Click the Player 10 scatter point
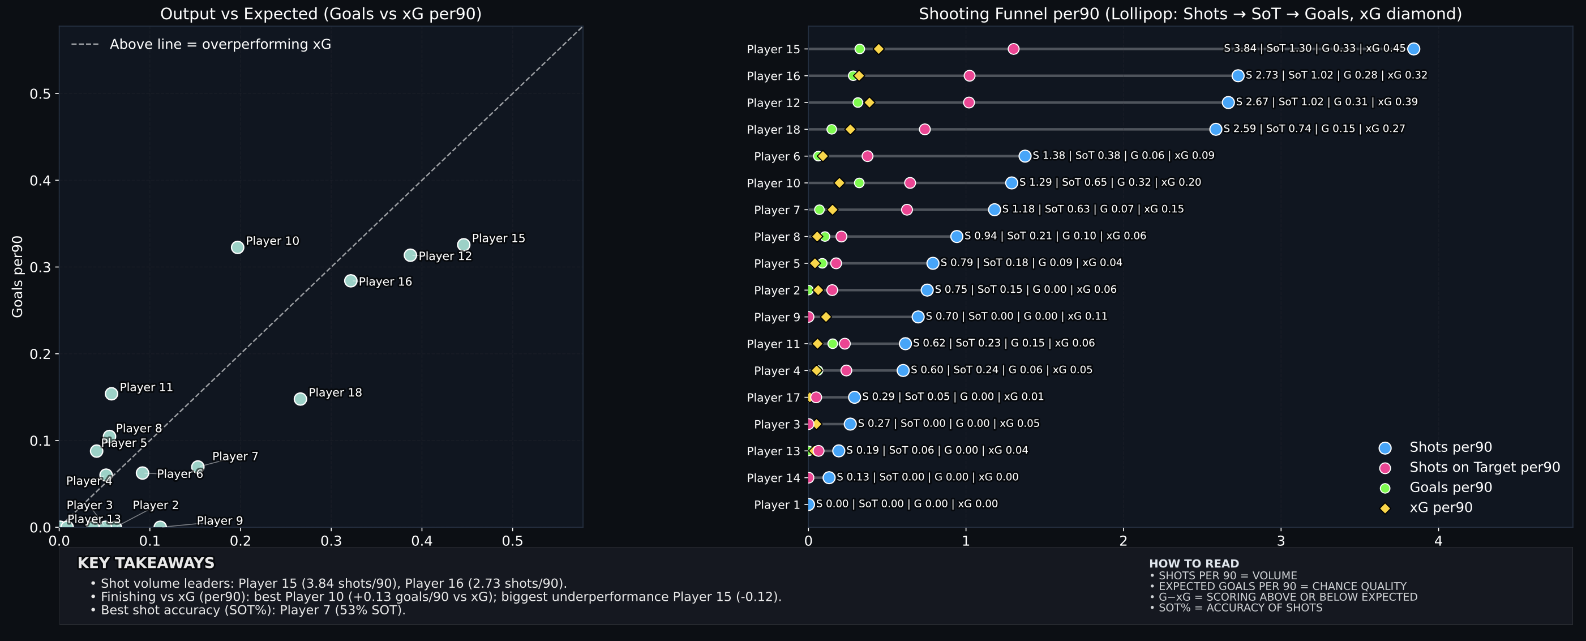The image size is (1586, 641). click(238, 247)
